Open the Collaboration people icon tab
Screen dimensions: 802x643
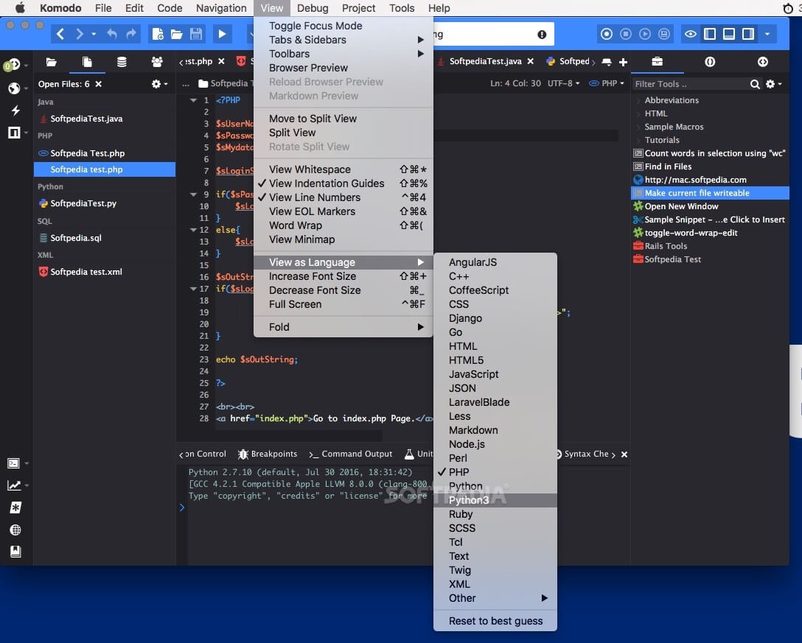pyautogui.click(x=157, y=62)
